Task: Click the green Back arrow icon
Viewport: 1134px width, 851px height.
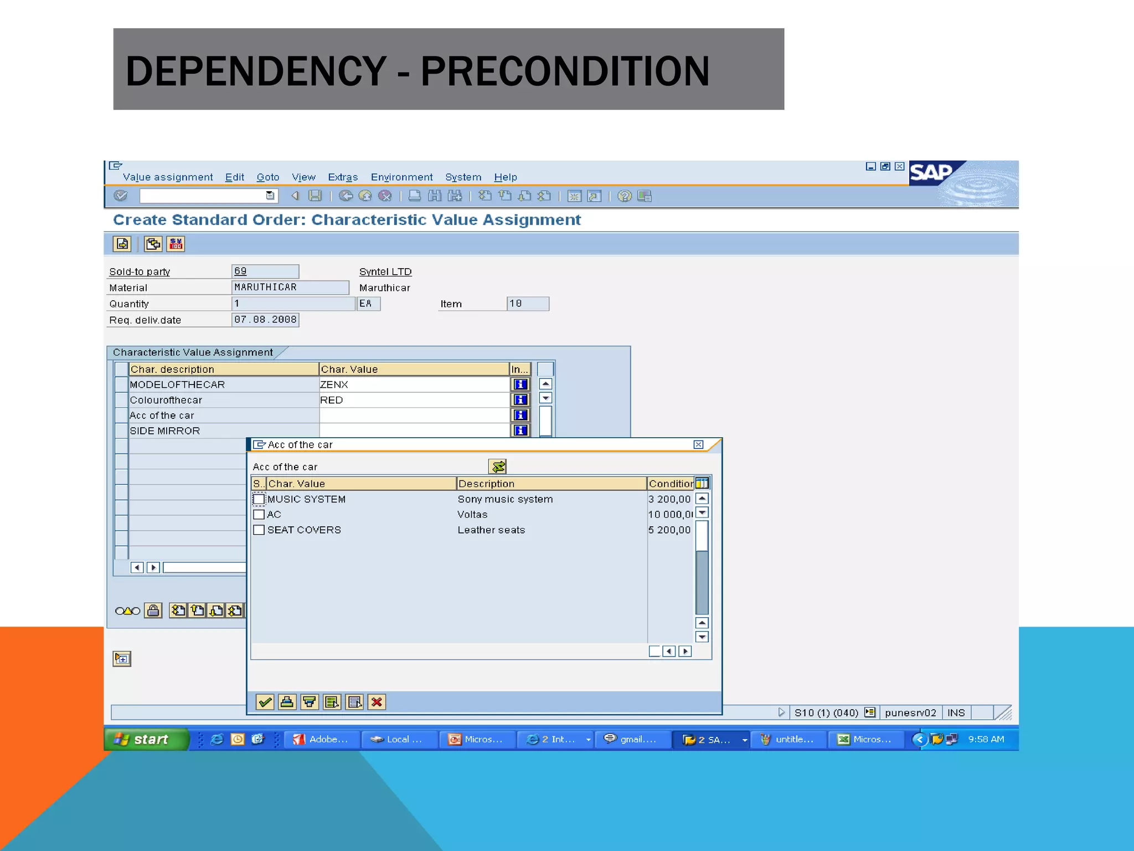Action: tap(346, 196)
